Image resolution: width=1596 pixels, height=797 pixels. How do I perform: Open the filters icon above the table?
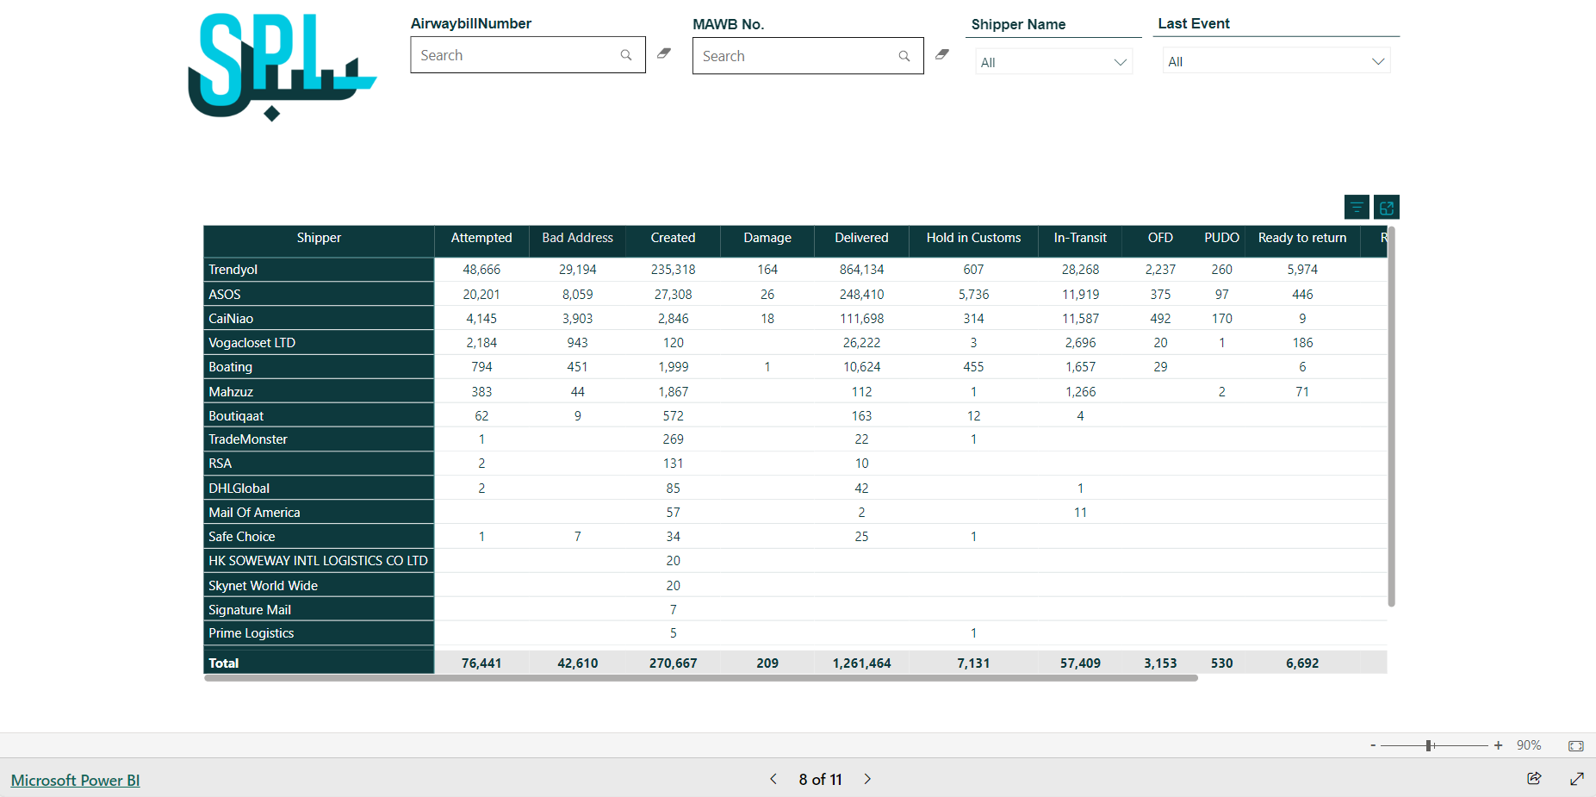click(1357, 207)
